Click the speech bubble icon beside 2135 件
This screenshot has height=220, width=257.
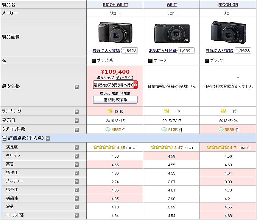164,130
